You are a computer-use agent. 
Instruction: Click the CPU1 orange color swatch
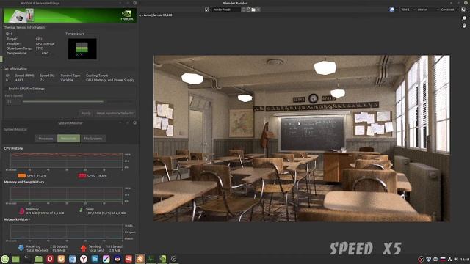click(21, 176)
